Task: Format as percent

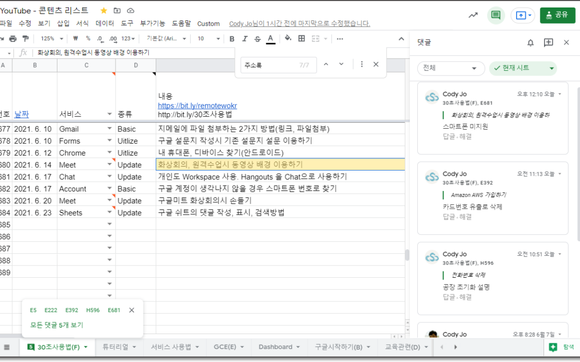Action: (x=88, y=39)
